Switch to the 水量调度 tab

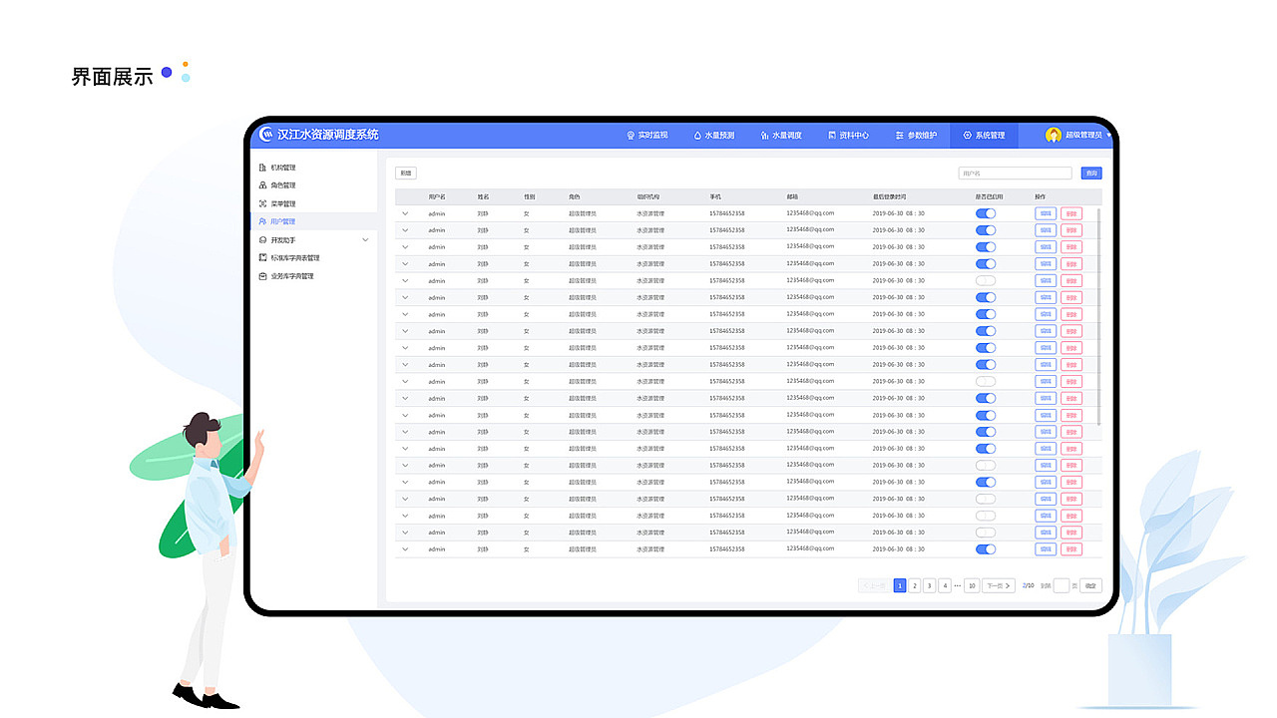(781, 135)
